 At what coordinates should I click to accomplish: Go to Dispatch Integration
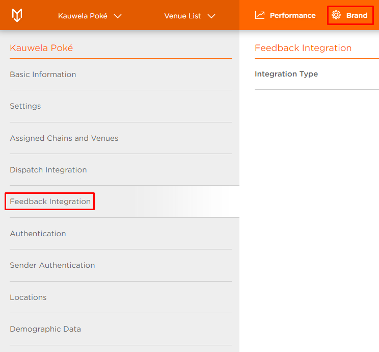click(x=121, y=170)
